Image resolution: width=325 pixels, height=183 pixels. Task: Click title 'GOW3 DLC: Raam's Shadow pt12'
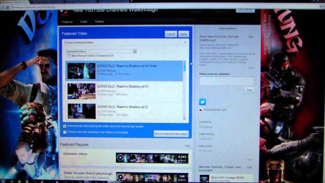pos(122,107)
